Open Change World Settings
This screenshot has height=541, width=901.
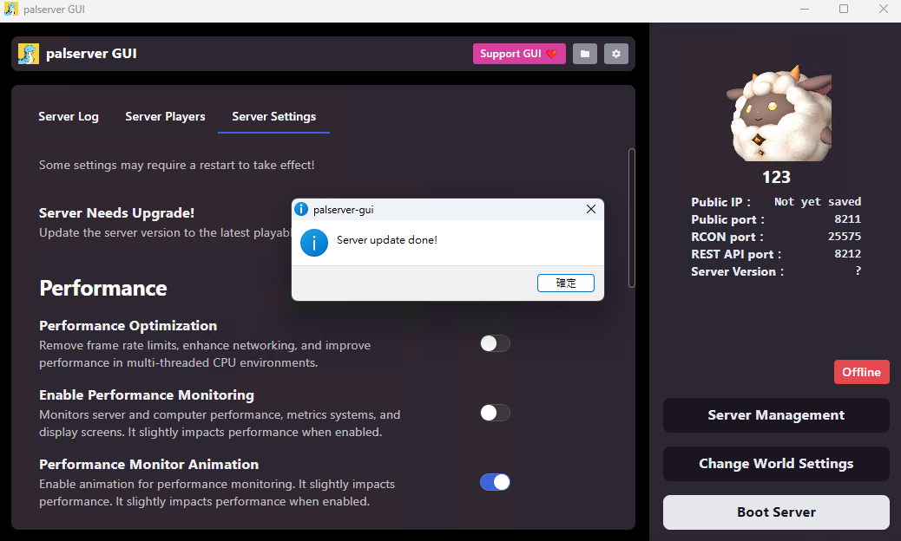(776, 464)
